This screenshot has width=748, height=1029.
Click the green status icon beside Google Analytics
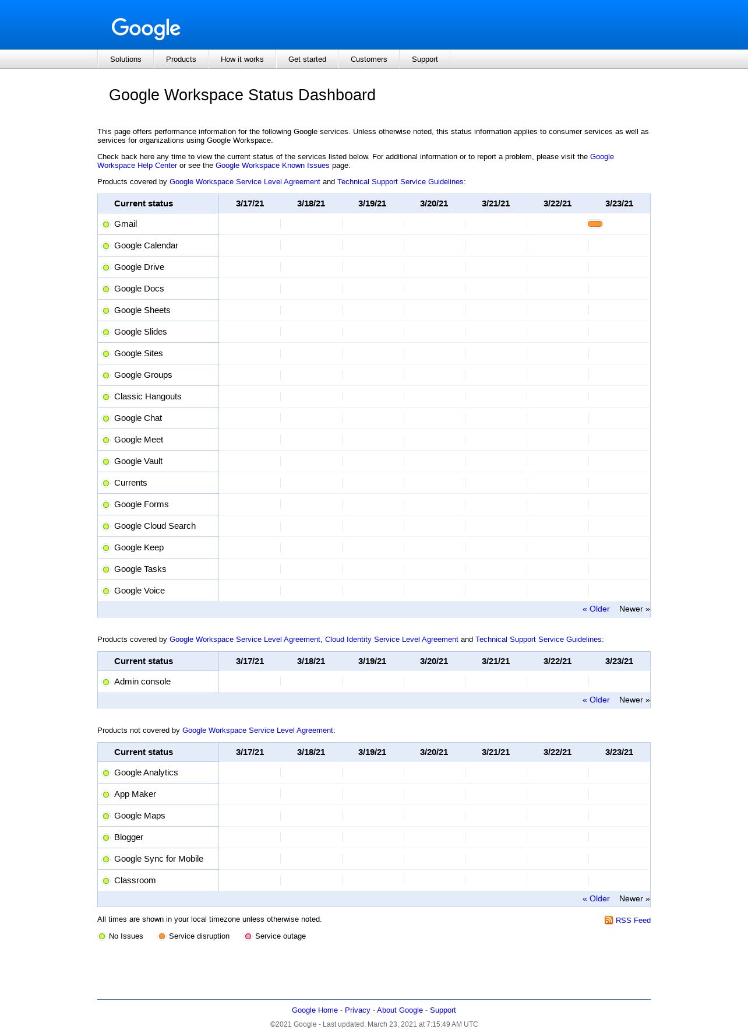[x=106, y=773]
